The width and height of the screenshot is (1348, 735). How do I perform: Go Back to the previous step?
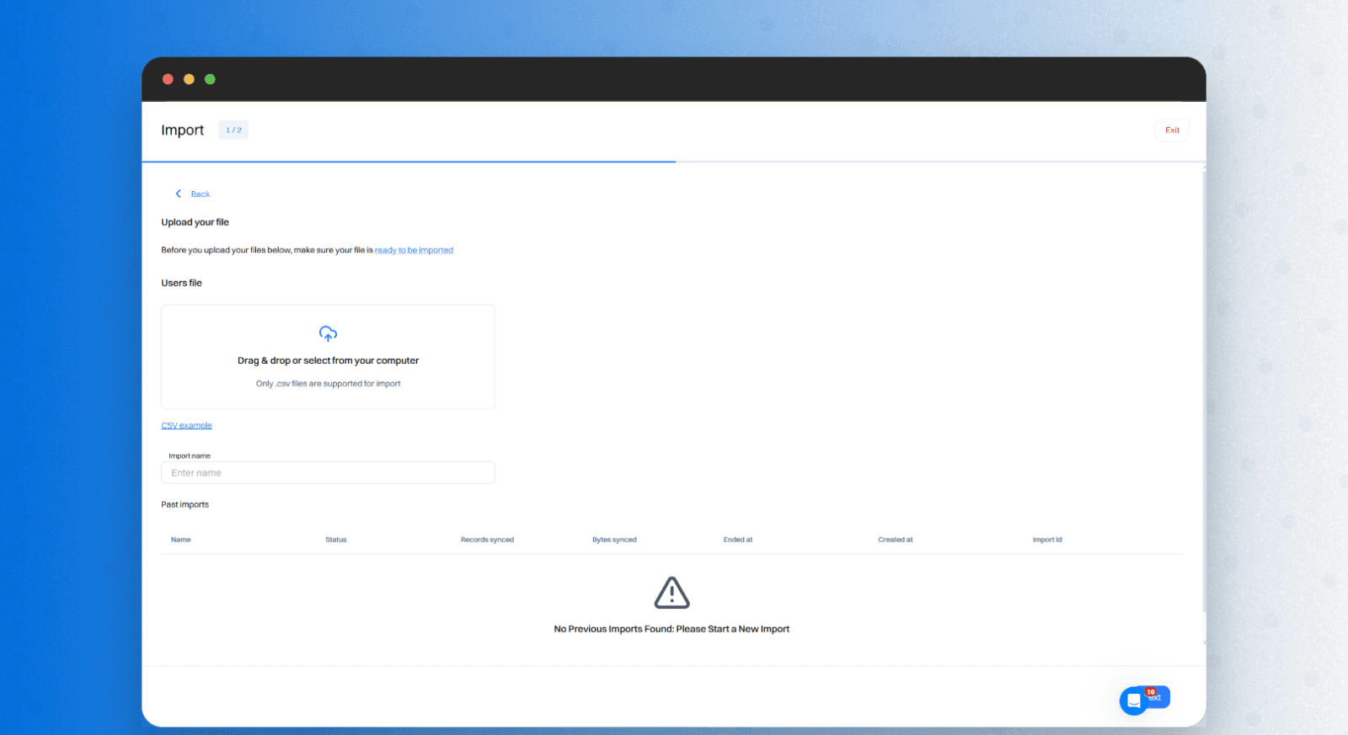point(200,194)
